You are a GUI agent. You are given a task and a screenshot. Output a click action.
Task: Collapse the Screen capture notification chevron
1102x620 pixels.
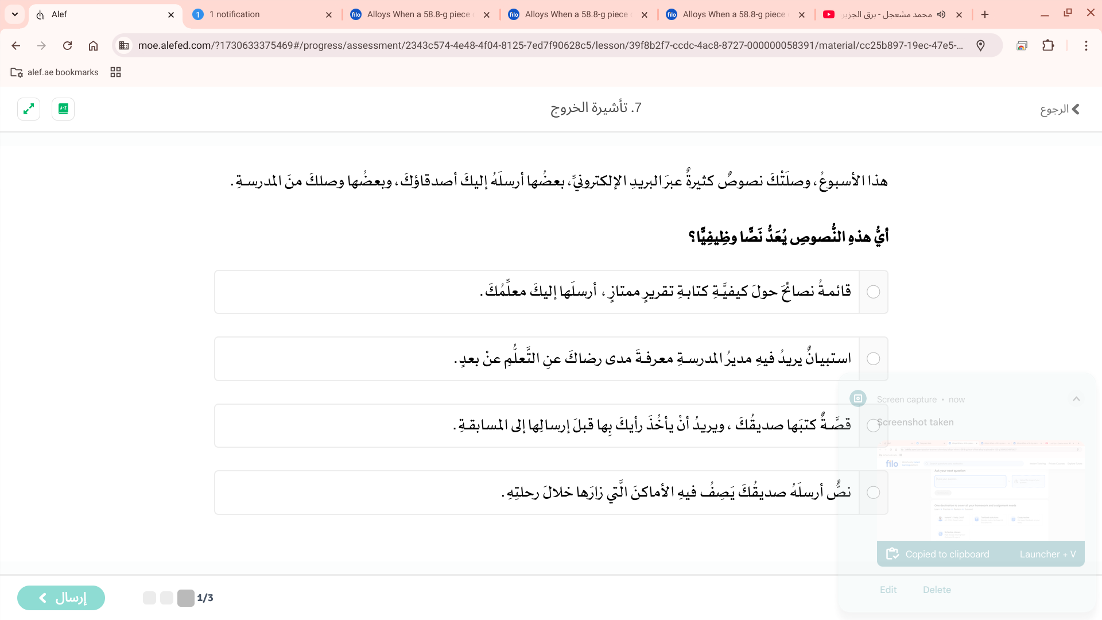point(1076,399)
